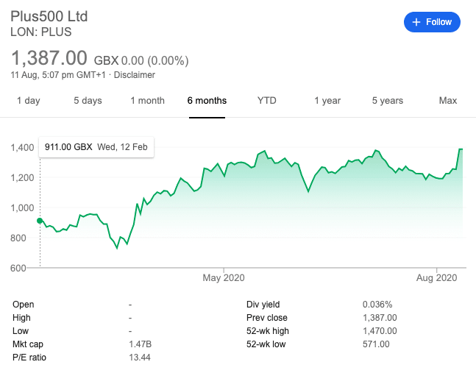
Task: Select the 5 days range tab
Action: pyautogui.click(x=88, y=101)
